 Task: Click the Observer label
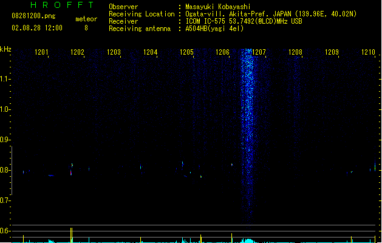point(123,7)
